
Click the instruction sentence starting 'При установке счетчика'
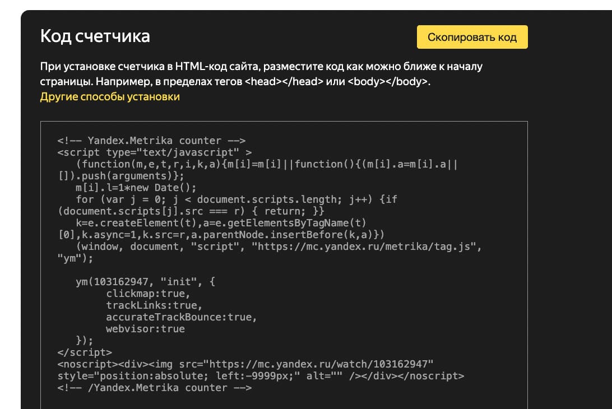pos(261,74)
